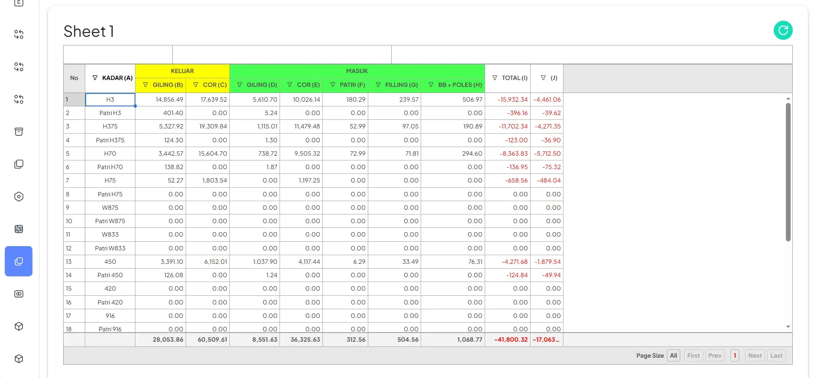This screenshot has width=814, height=378.
Task: Click the table's vertical scrollbar thumb
Action: coord(788,172)
